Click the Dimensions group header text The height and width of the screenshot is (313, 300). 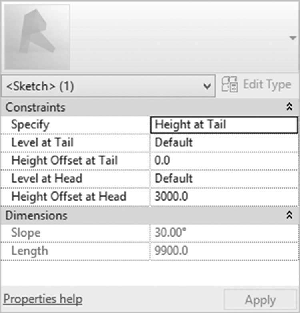point(36,215)
